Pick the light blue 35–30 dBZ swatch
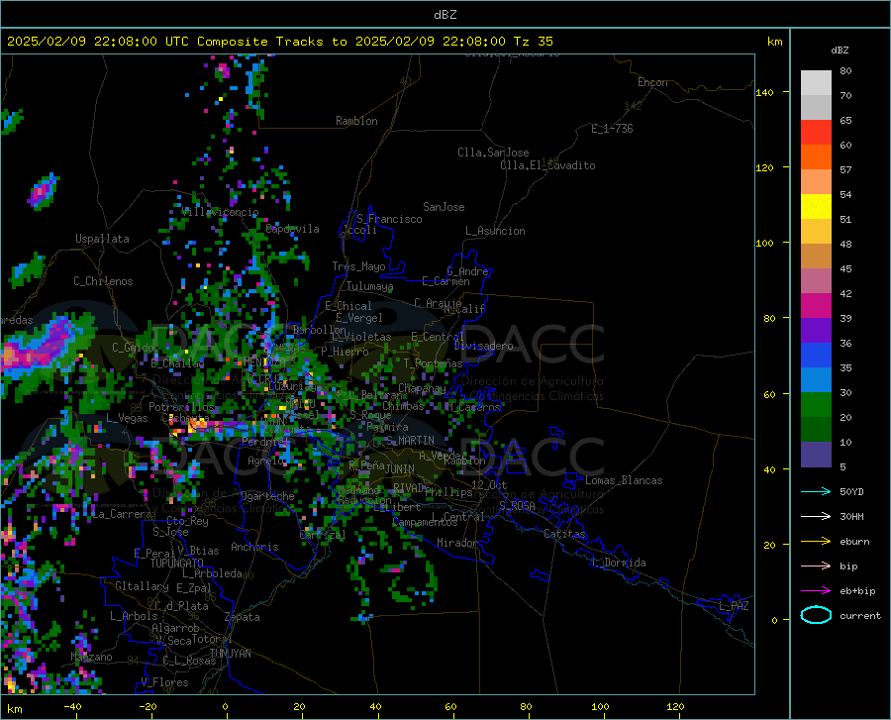 coord(816,380)
